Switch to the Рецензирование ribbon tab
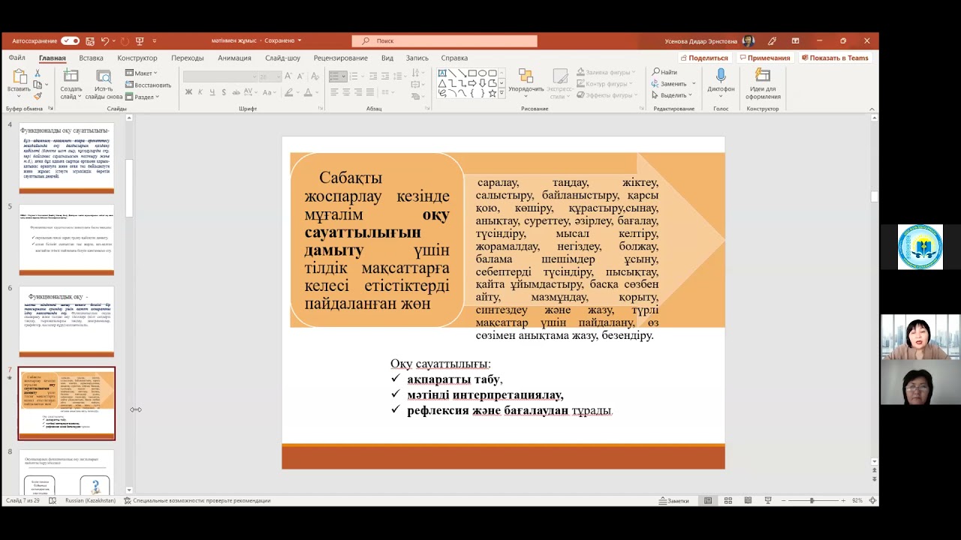The height and width of the screenshot is (540, 961). [341, 58]
